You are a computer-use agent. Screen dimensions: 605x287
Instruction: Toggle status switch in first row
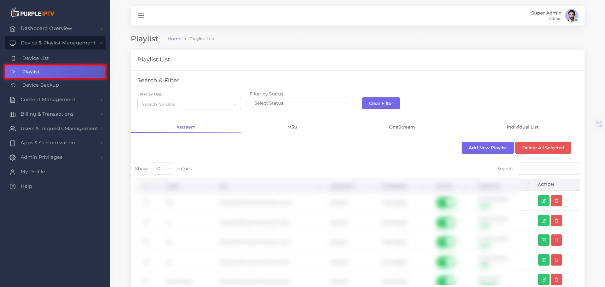446,203
